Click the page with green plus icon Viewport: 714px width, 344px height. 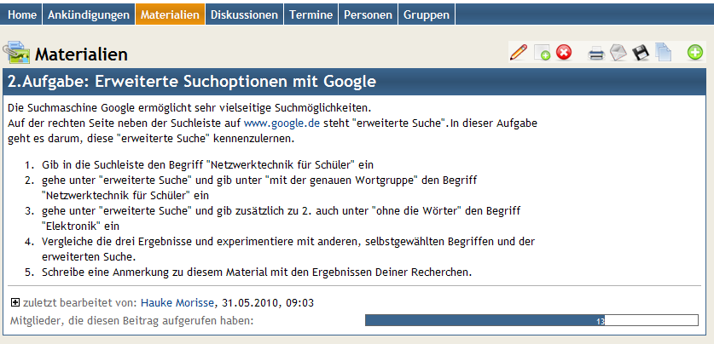[542, 54]
